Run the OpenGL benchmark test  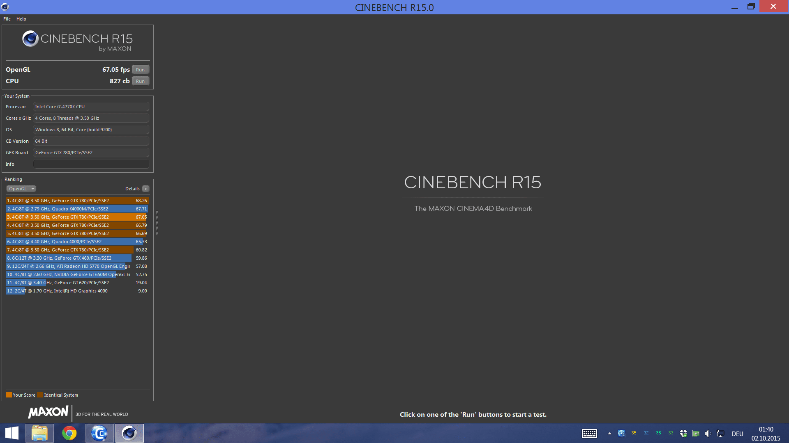140,70
